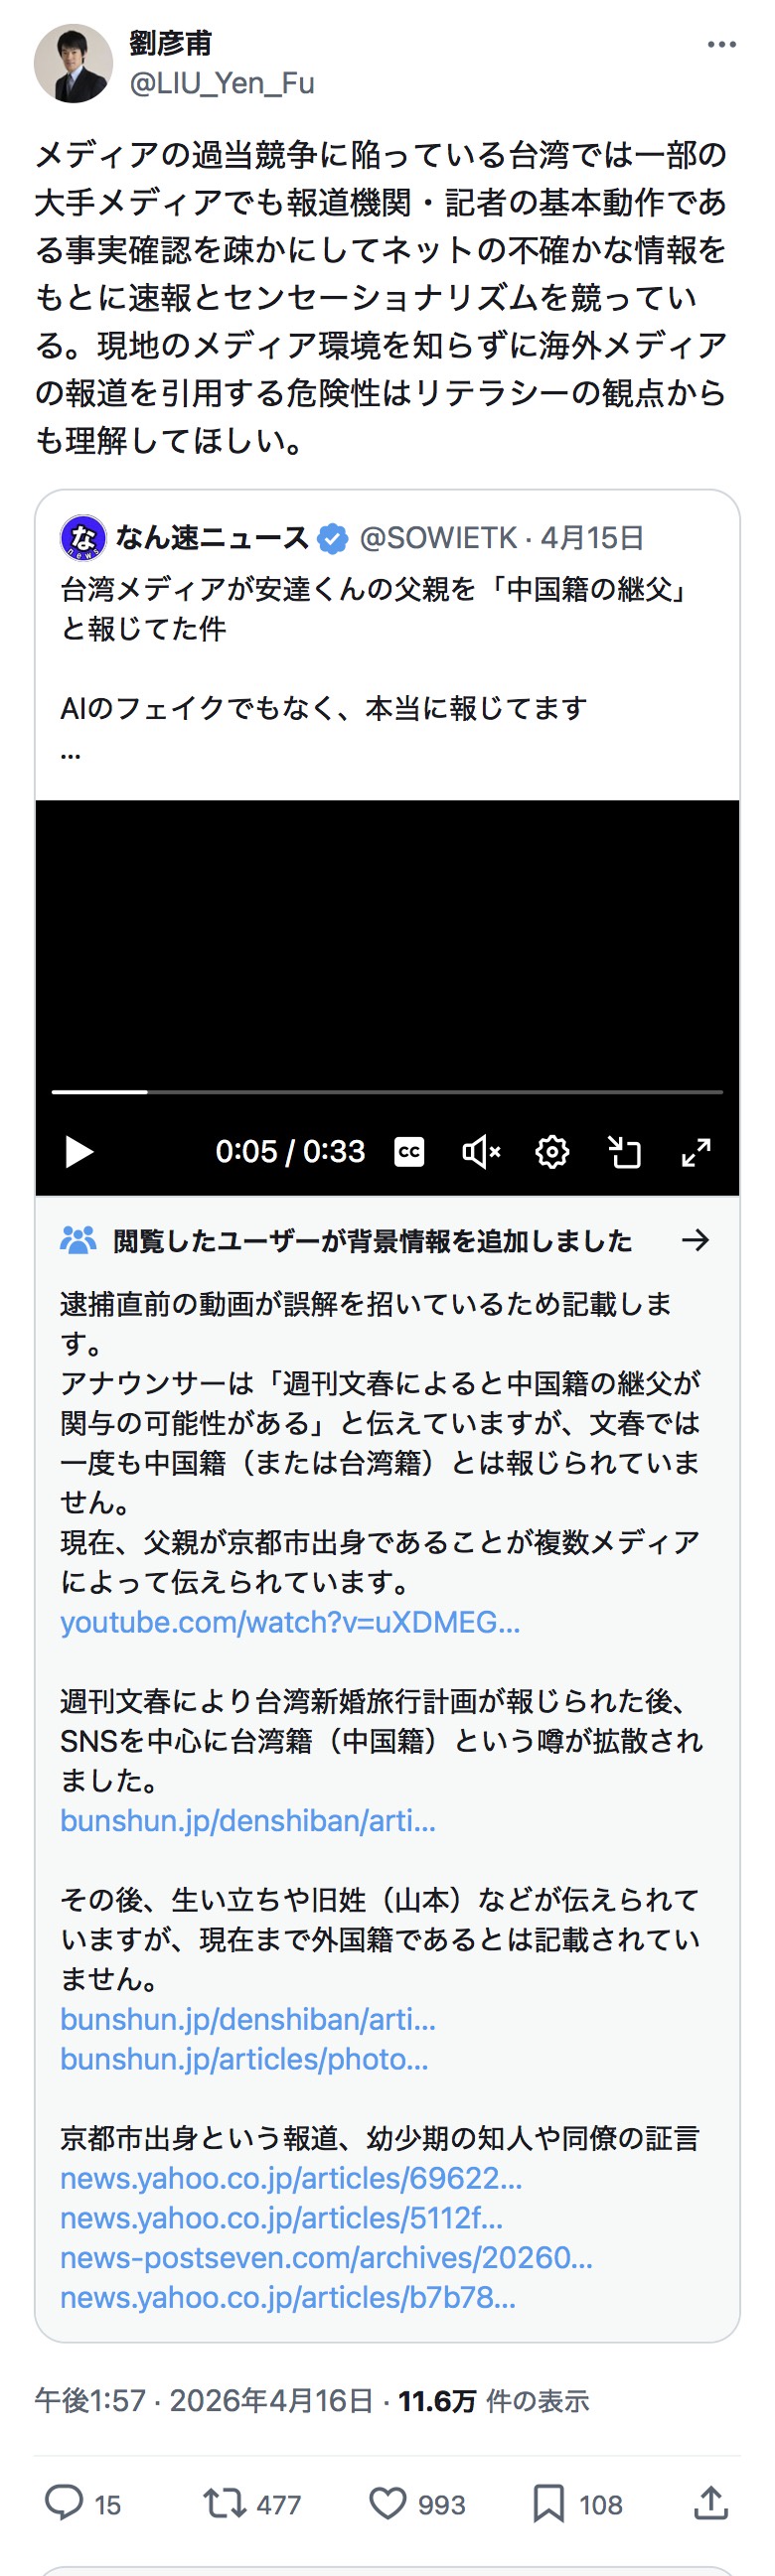
Task: Open community note details arrow
Action: point(695,1240)
